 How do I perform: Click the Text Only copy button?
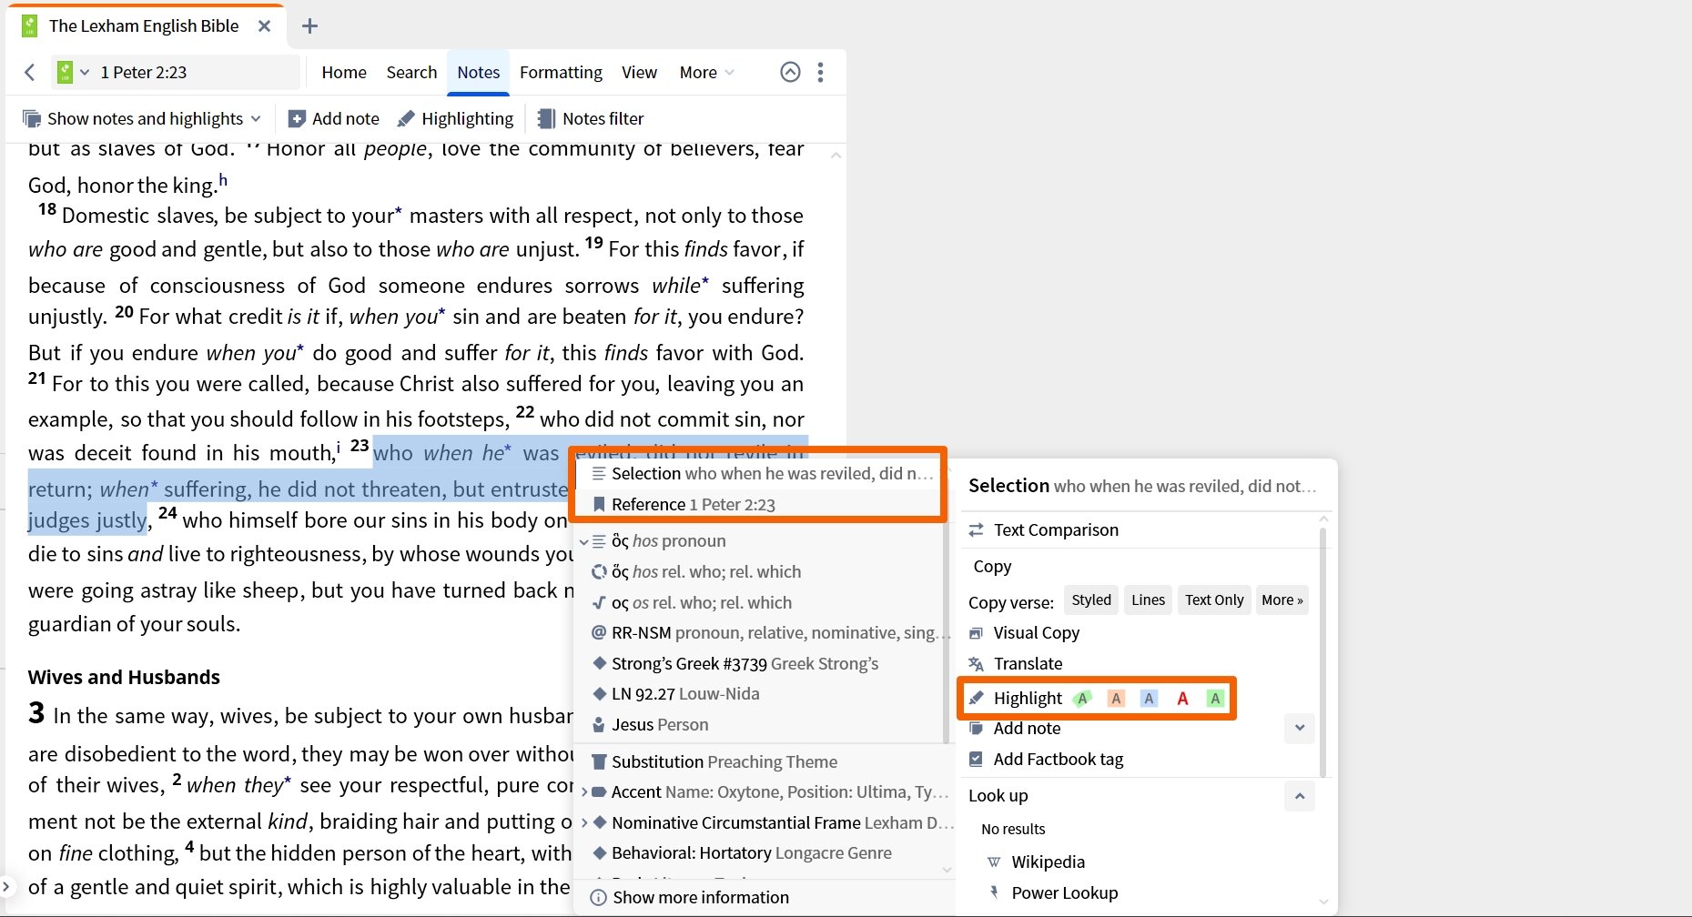pyautogui.click(x=1214, y=600)
